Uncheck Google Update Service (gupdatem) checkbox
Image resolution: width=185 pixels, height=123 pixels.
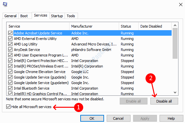(10, 83)
